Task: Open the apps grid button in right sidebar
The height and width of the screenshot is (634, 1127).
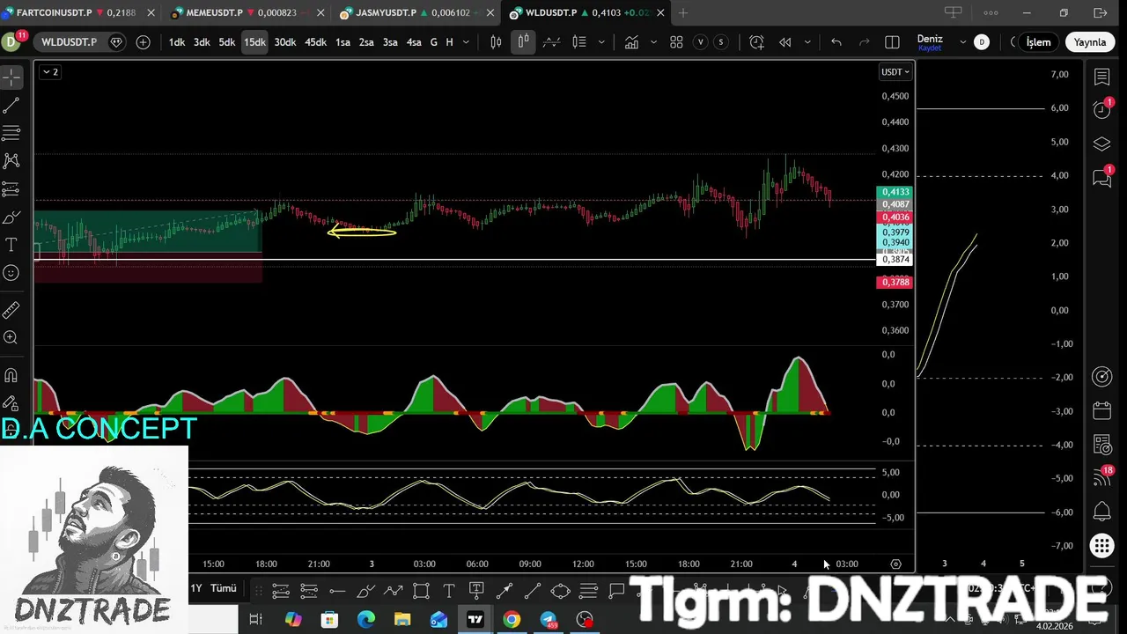Action: tap(1102, 546)
